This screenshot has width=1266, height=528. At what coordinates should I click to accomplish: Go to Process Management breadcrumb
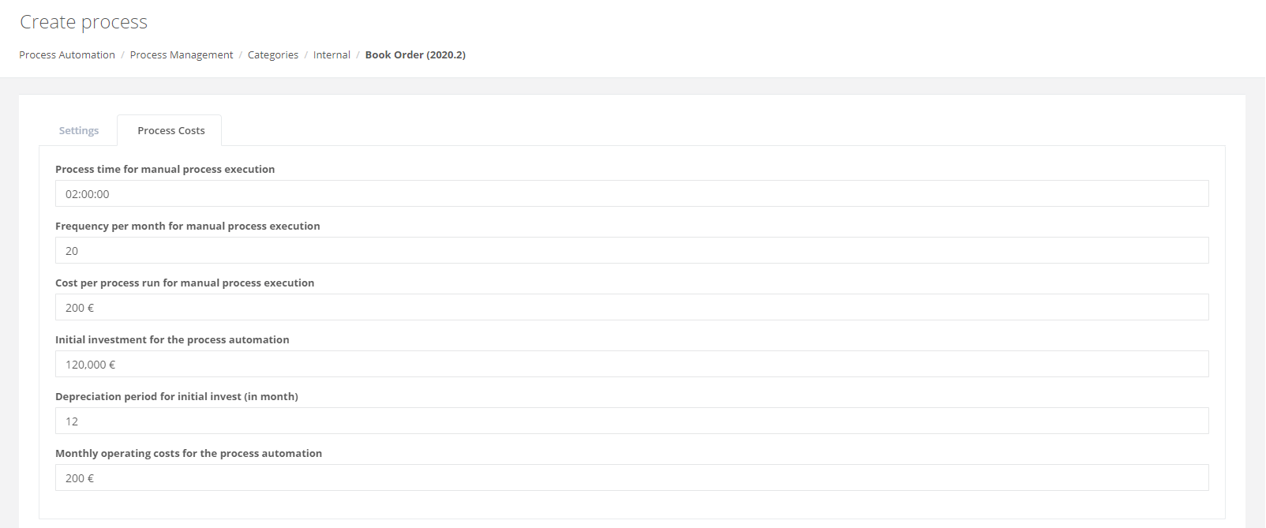tap(182, 55)
